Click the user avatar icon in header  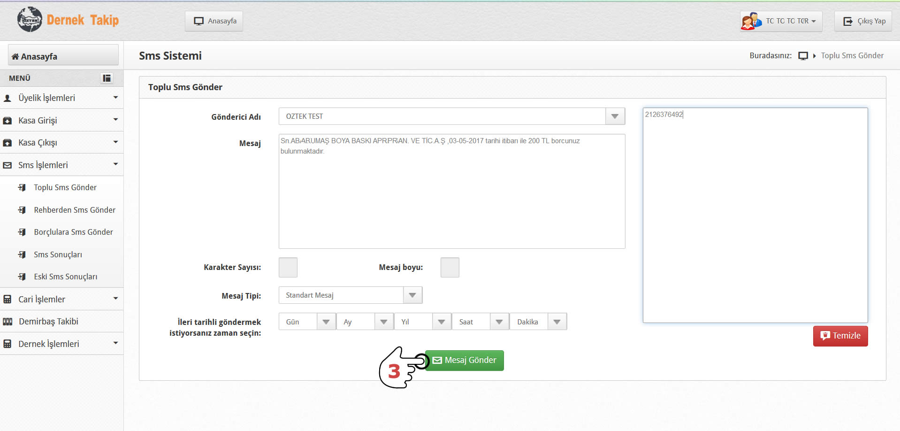[751, 21]
